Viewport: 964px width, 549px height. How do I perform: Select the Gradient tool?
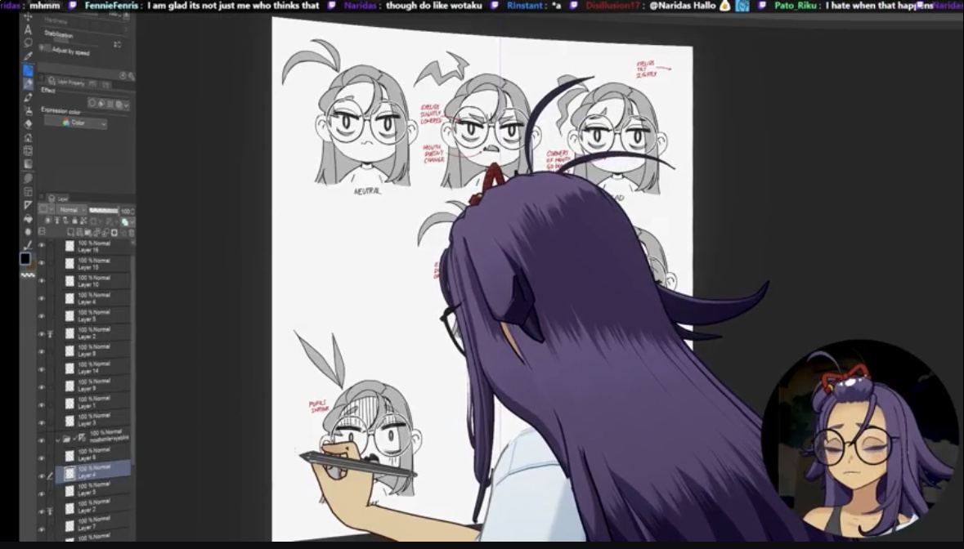point(29,164)
